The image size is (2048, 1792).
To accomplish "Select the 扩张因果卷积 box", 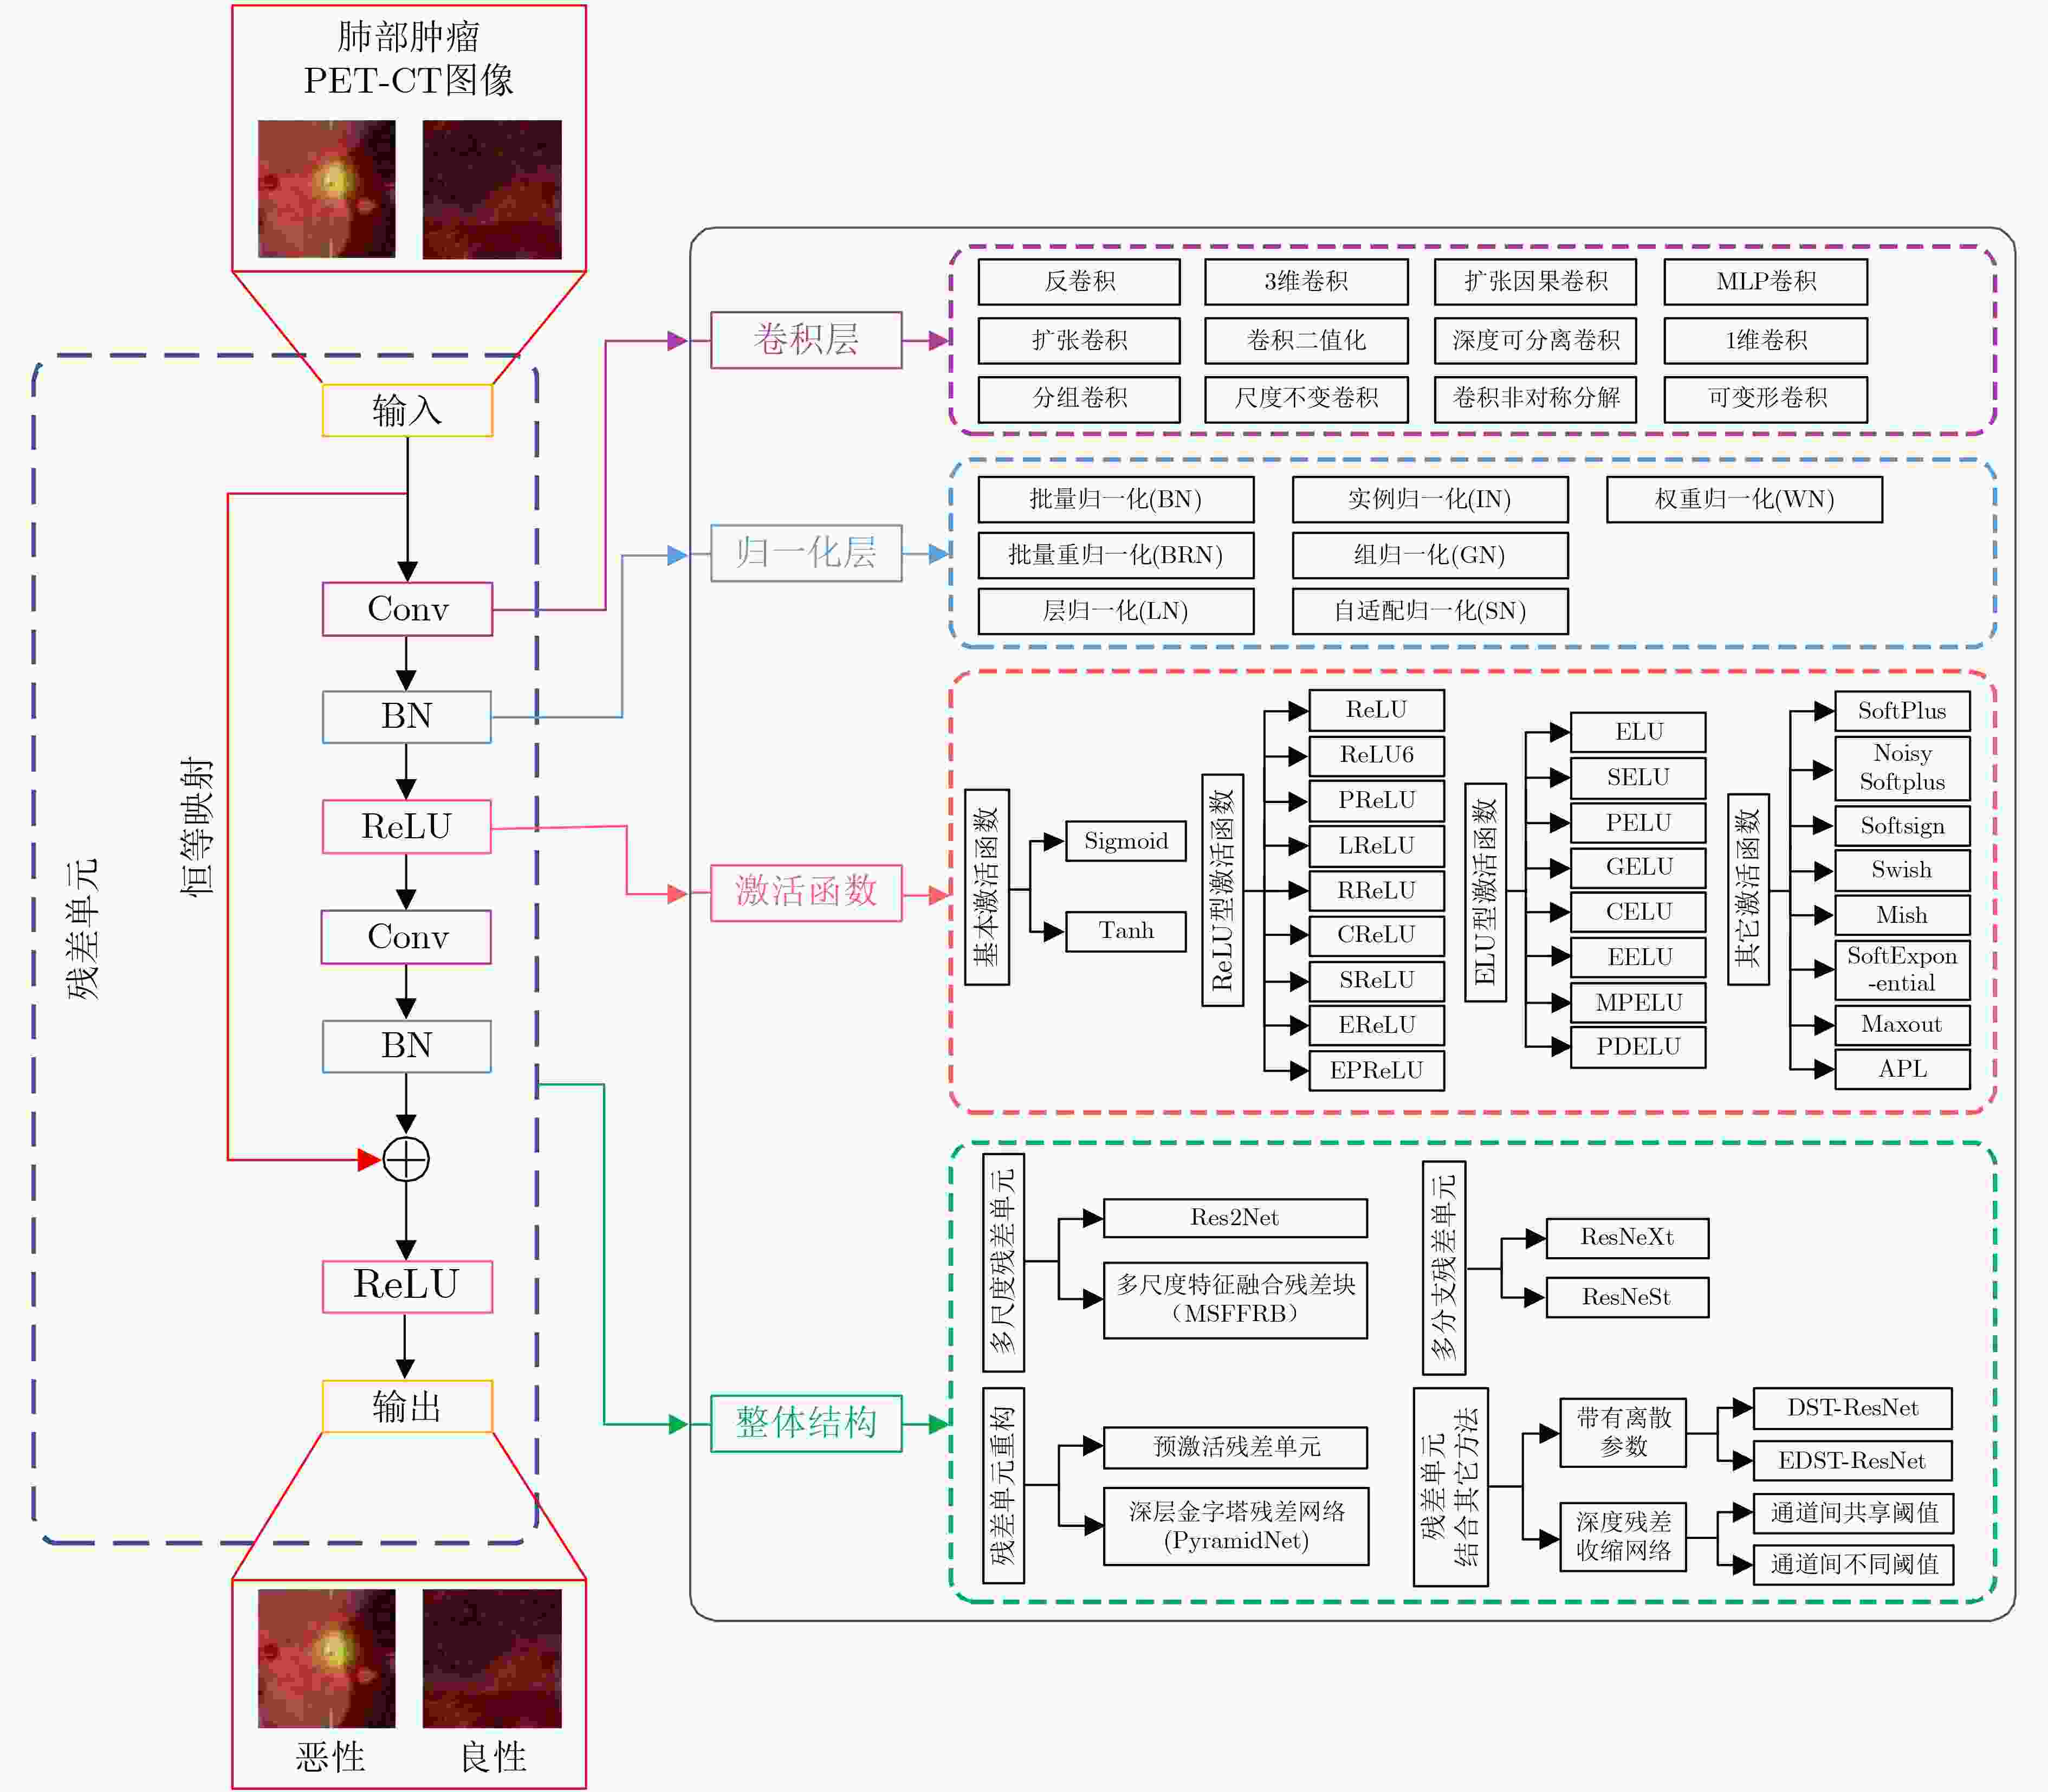I will tap(1535, 282).
